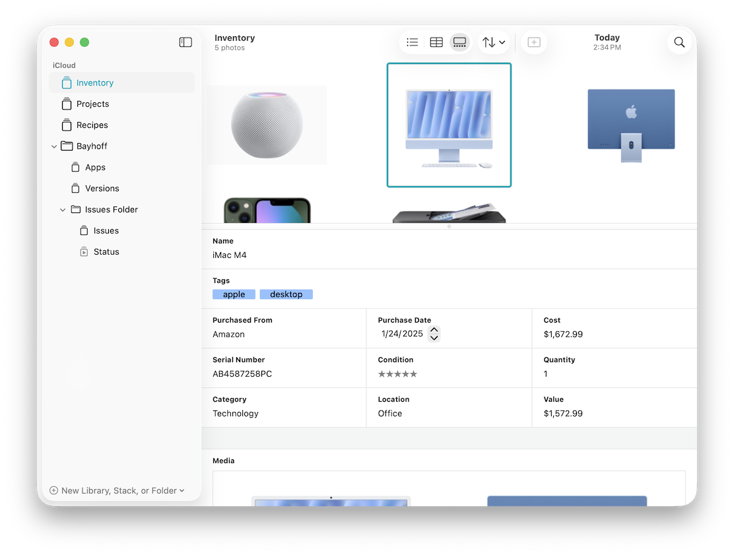Screen dimensions: 734x555
Task: Click the Status document icon in sidebar
Action: (83, 251)
